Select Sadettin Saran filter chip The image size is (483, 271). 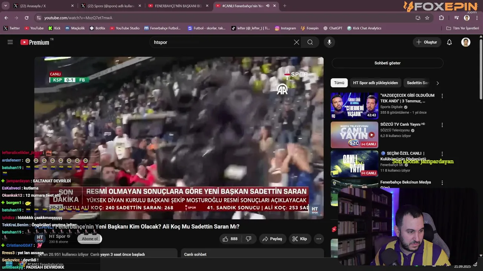point(418,83)
